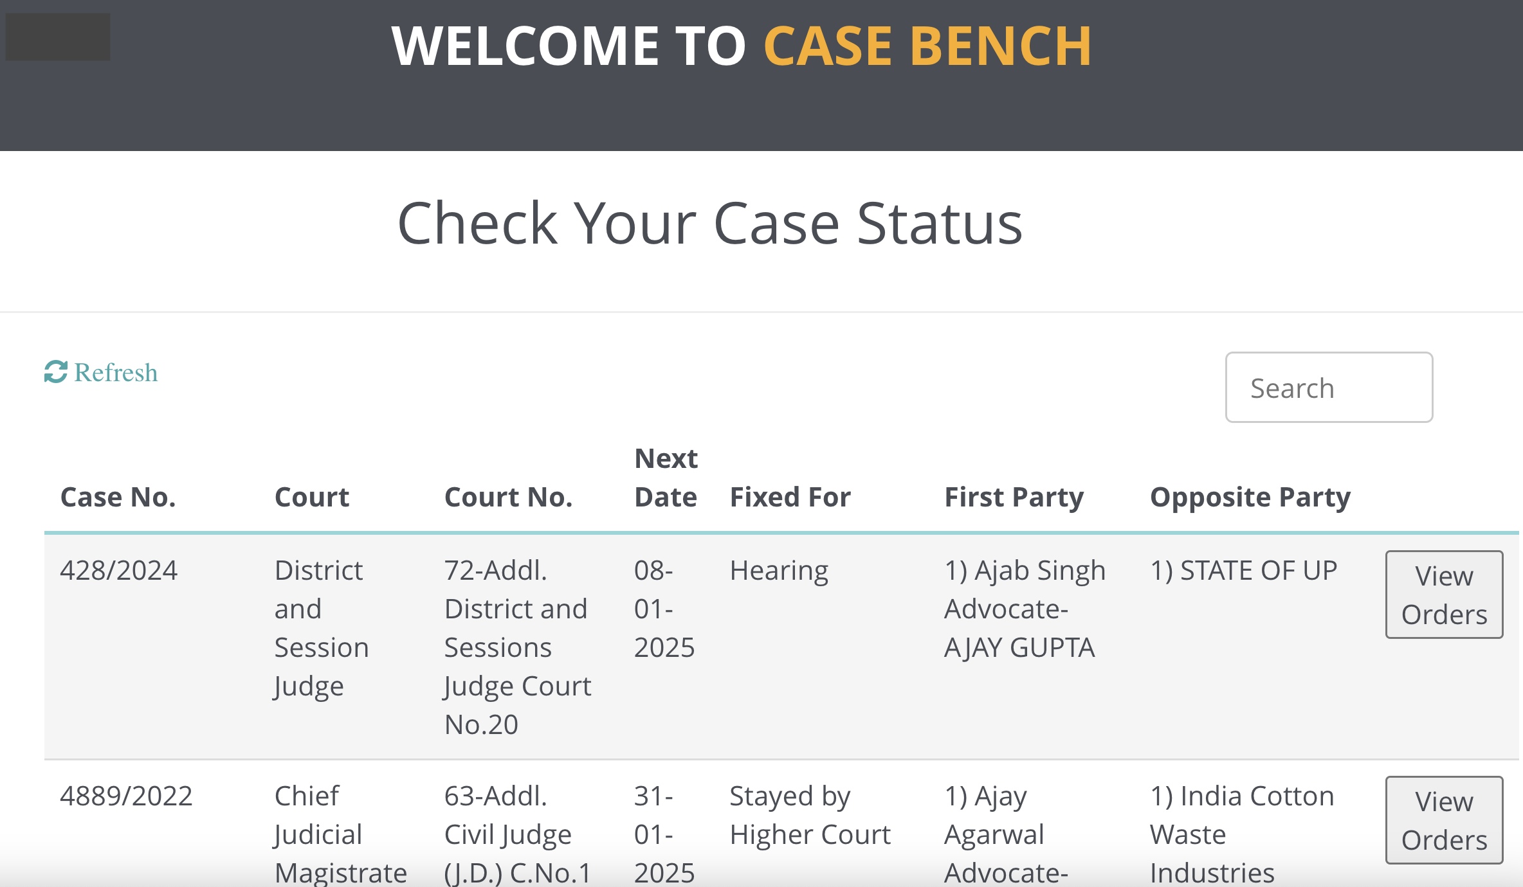Focus the Search input field

click(x=1329, y=388)
